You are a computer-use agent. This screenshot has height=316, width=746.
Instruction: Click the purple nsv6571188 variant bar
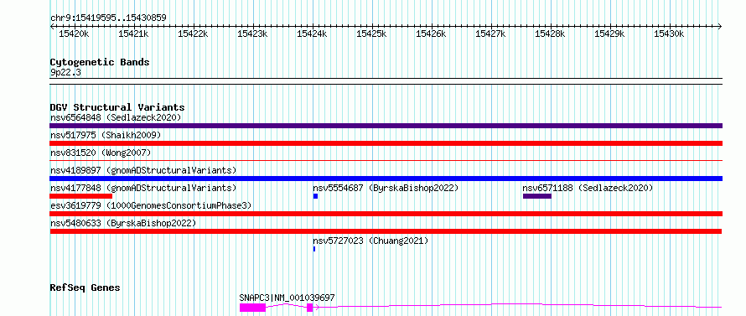(537, 196)
